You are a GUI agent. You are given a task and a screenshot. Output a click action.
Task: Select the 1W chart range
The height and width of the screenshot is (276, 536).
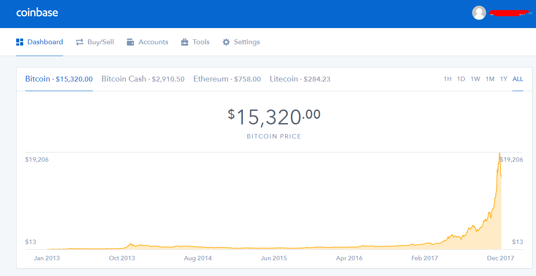coord(475,79)
